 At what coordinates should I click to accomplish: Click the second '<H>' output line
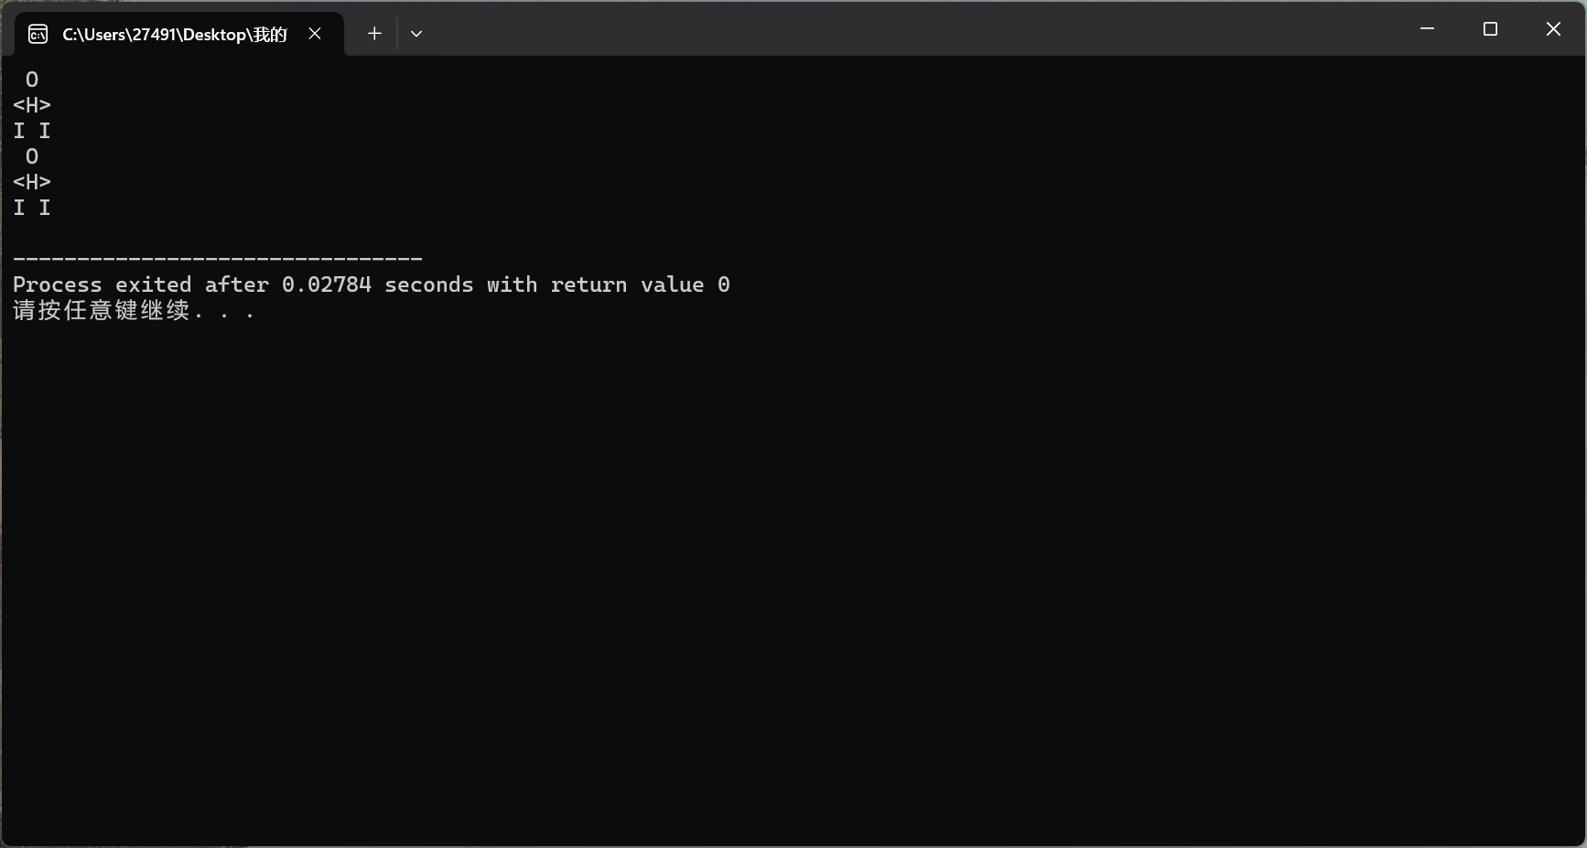(32, 182)
